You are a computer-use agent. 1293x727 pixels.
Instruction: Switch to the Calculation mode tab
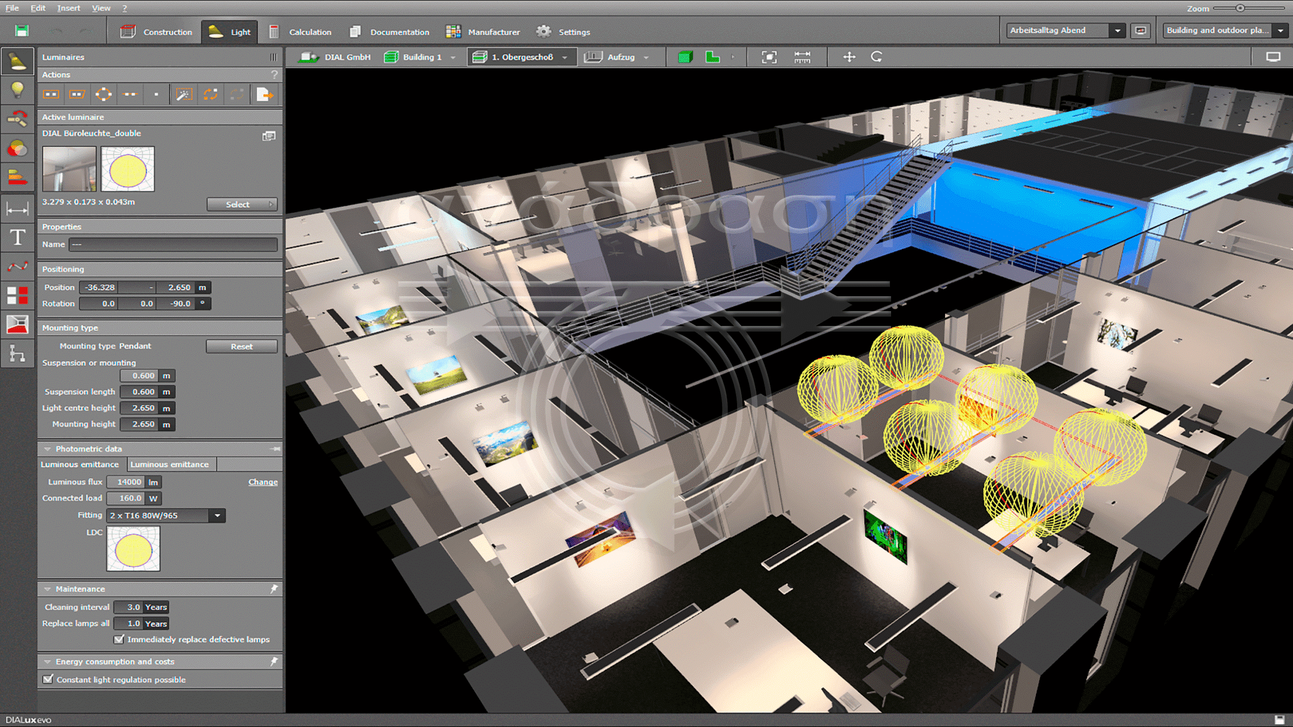click(x=301, y=32)
